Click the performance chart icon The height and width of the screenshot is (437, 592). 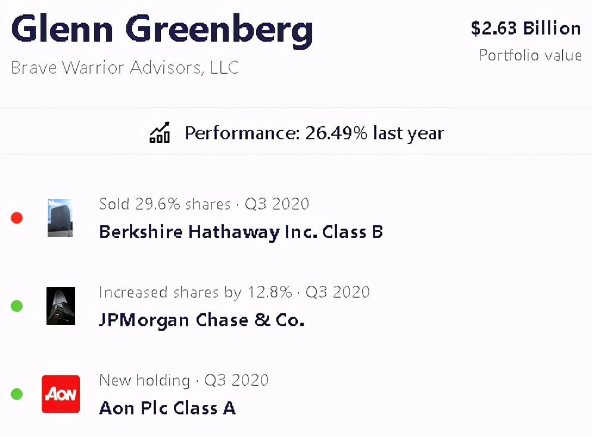click(159, 132)
